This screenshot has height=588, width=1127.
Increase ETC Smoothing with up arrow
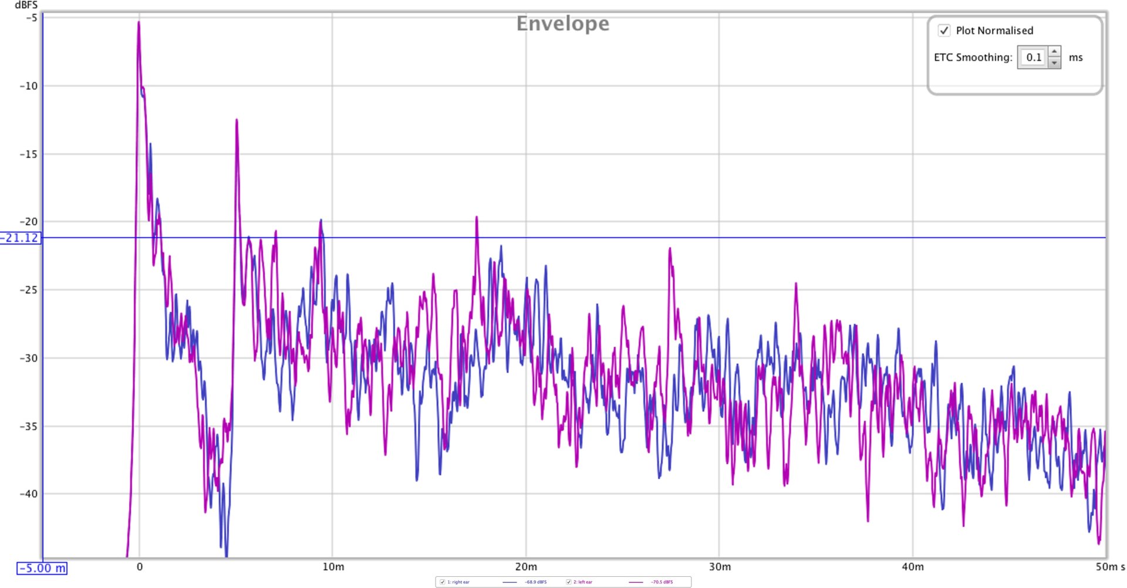coord(1054,52)
